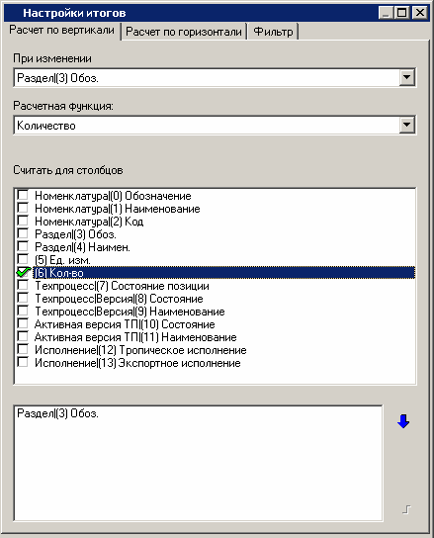
Task: Close the Настройки итогов dialog
Action: 419,13
